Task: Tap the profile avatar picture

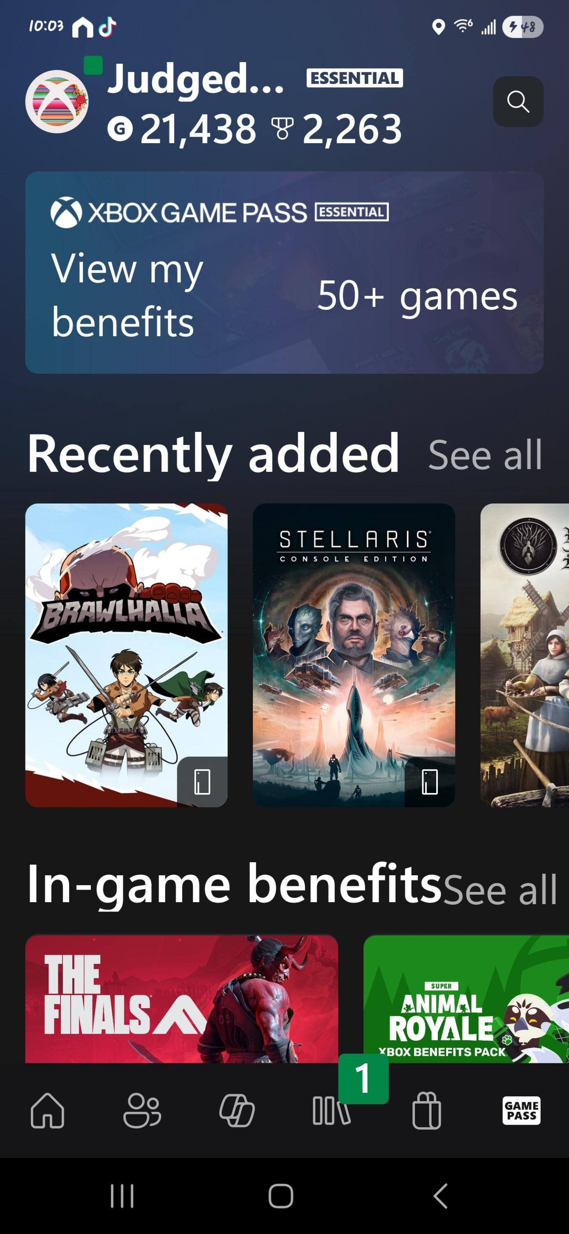Action: (x=56, y=102)
